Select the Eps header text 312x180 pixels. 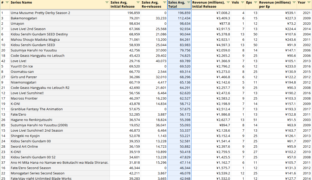249,3
